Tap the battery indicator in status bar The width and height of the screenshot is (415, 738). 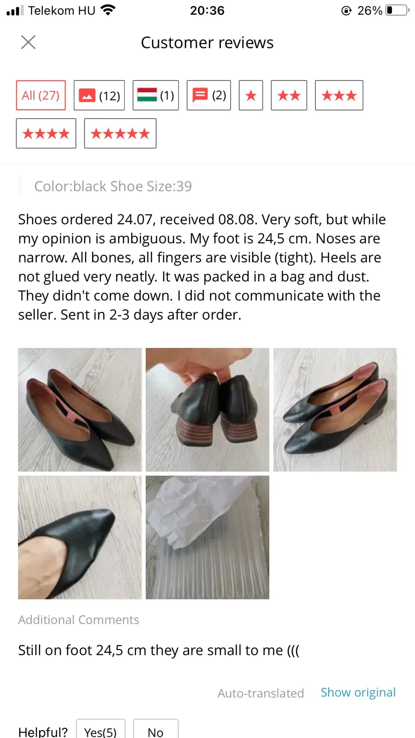click(x=397, y=10)
